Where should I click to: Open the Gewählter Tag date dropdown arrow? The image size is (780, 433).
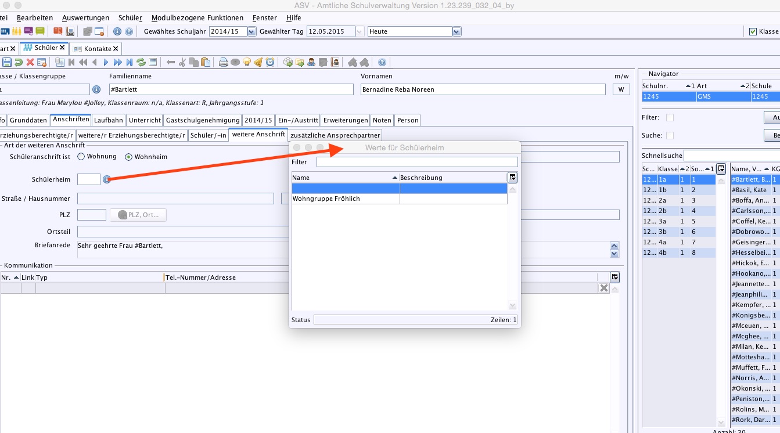(x=360, y=31)
